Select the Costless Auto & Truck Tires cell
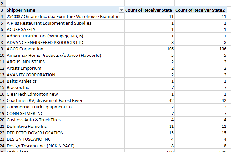Image resolution: width=231 pixels, height=152 pixels. (65, 120)
